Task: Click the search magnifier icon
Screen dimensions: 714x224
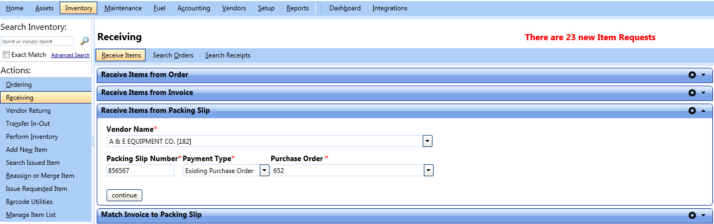Action: coord(84,41)
